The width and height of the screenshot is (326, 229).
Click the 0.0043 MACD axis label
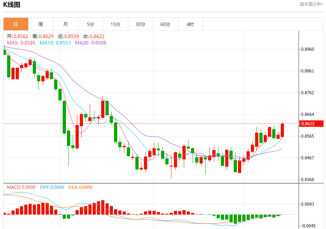point(307,204)
